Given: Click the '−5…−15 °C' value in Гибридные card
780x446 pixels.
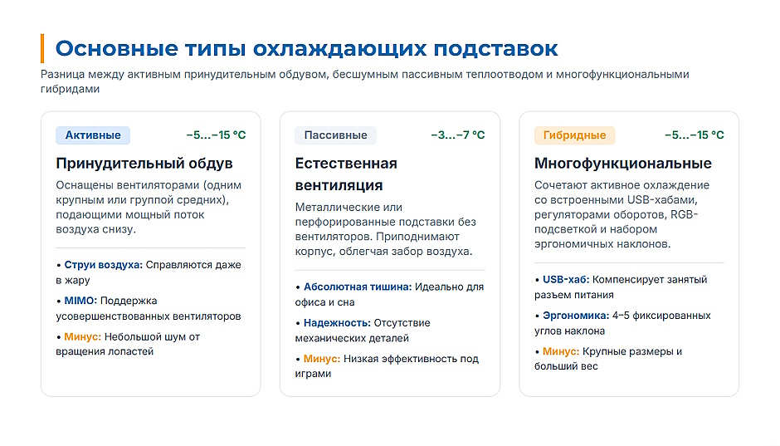Looking at the screenshot, I should pyautogui.click(x=695, y=135).
